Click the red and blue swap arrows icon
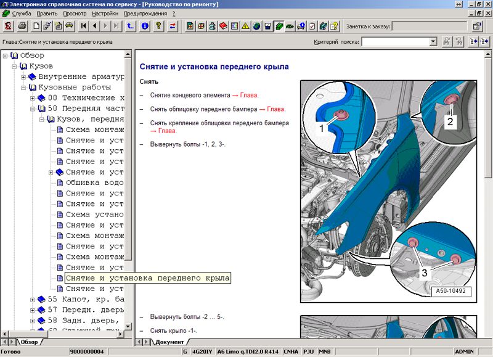 point(172,26)
